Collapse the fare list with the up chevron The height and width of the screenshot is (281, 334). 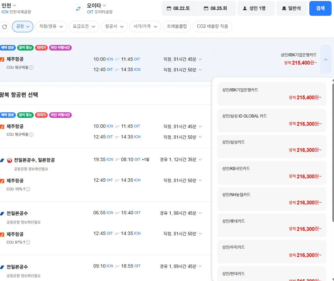pyautogui.click(x=326, y=60)
